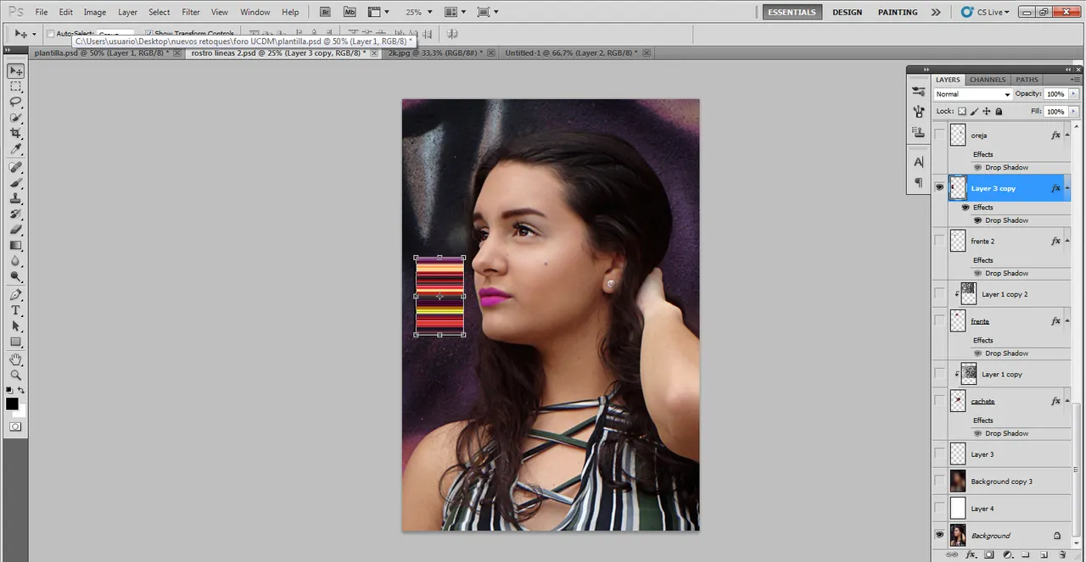Open the Filter menu

pos(191,13)
